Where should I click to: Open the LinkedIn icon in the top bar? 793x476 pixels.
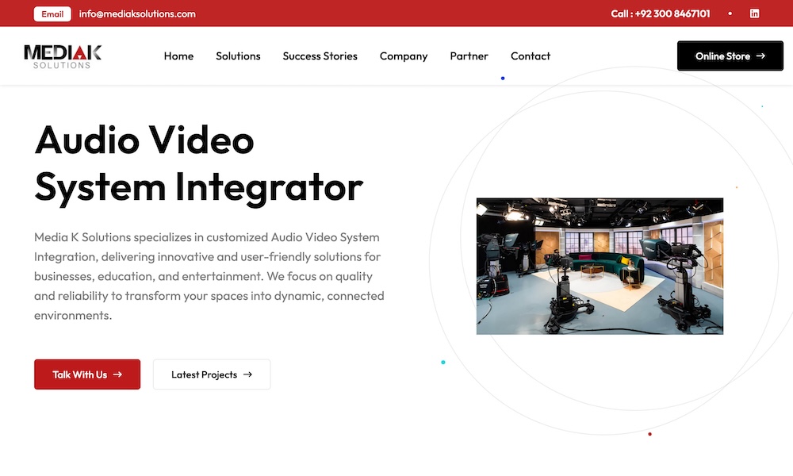click(x=754, y=13)
